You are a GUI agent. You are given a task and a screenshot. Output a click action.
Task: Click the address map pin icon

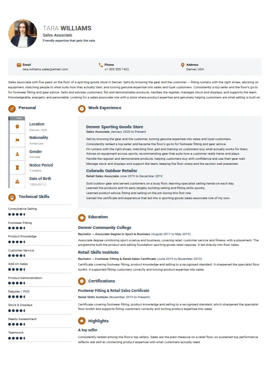pos(182,65)
